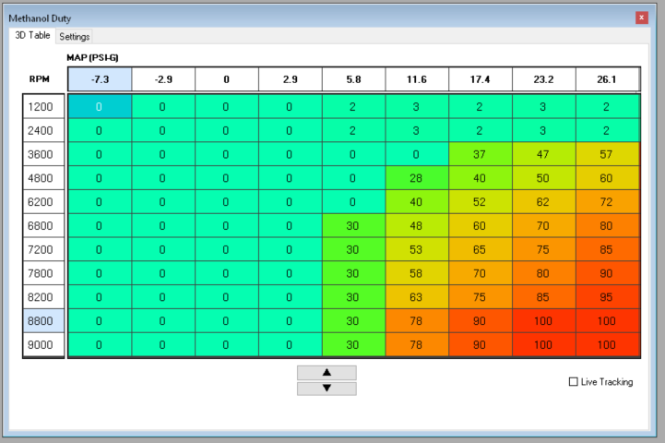Click the 11.6 MAP column header
Screen dimensions: 665x443
[417, 80]
